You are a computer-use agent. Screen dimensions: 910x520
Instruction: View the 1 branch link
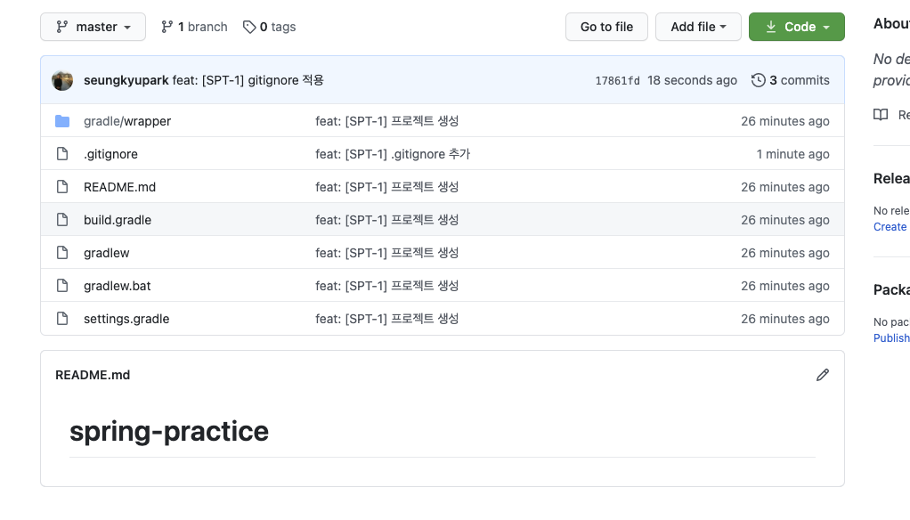point(194,27)
